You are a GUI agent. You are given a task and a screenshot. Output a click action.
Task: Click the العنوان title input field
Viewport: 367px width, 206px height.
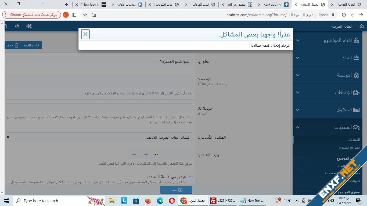pyautogui.click(x=99, y=61)
